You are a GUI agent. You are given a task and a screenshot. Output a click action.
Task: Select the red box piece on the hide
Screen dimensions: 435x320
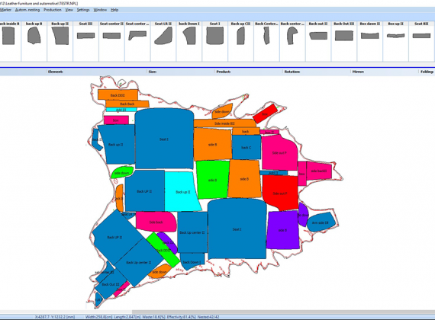point(265,114)
